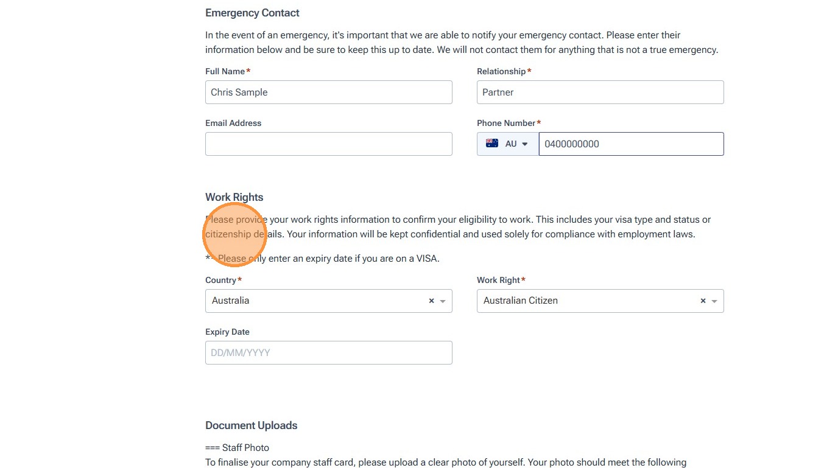Click the Expiry Date label
Image resolution: width=838 pixels, height=468 pixels.
tap(227, 332)
